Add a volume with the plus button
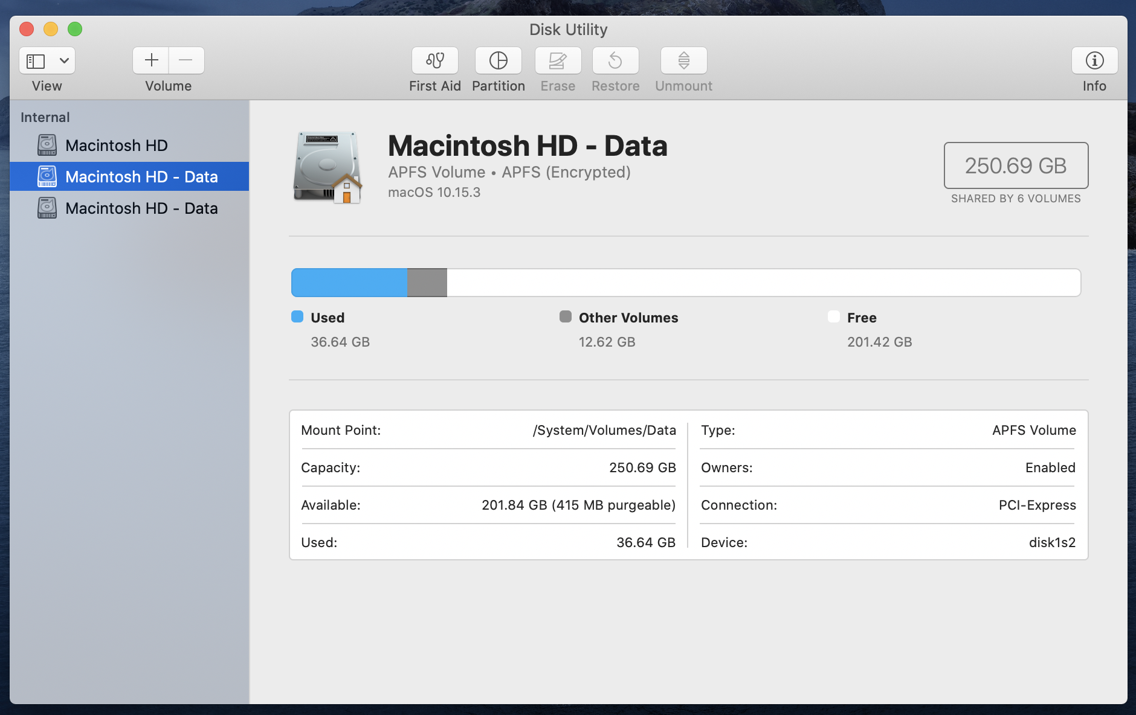This screenshot has height=715, width=1136. coord(151,60)
